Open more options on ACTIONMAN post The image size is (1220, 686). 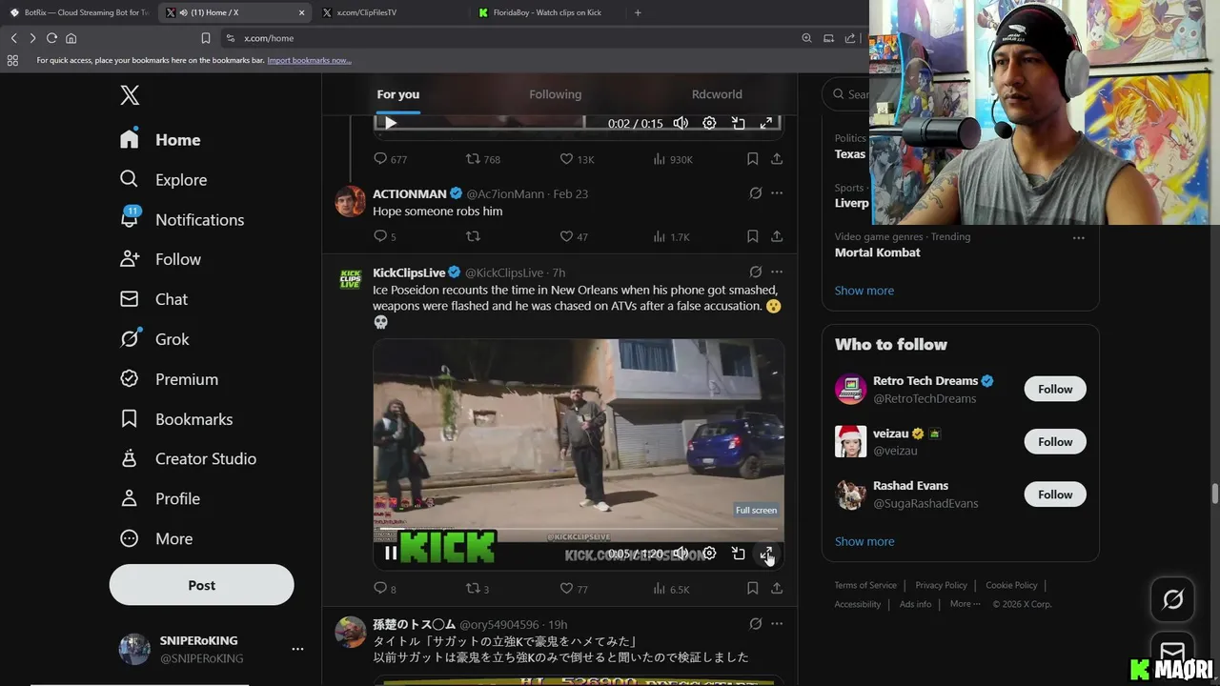777,193
